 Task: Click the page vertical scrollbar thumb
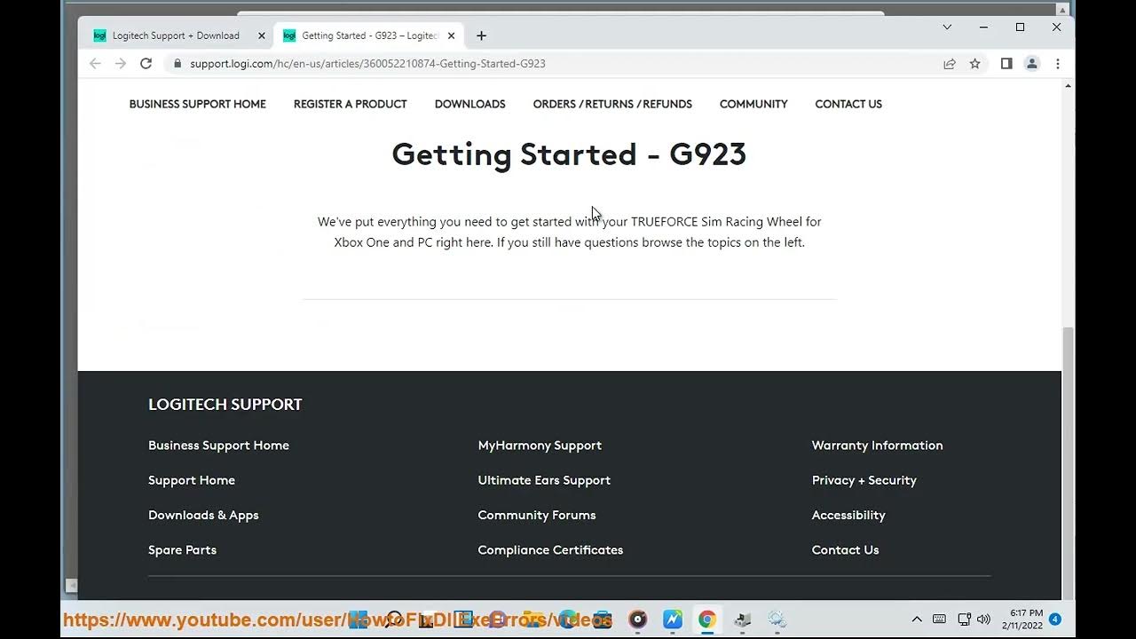(x=1068, y=461)
